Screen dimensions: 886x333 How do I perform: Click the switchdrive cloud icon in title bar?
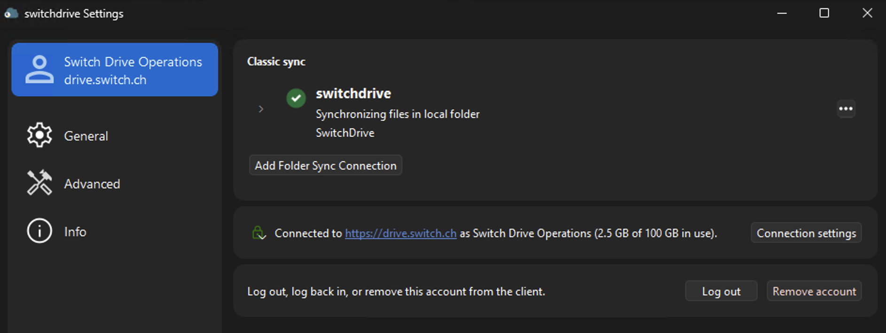click(11, 14)
